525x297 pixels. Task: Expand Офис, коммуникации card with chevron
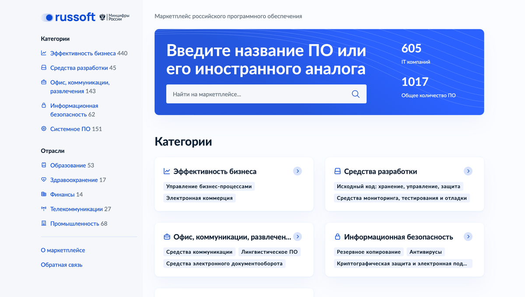pos(297,237)
